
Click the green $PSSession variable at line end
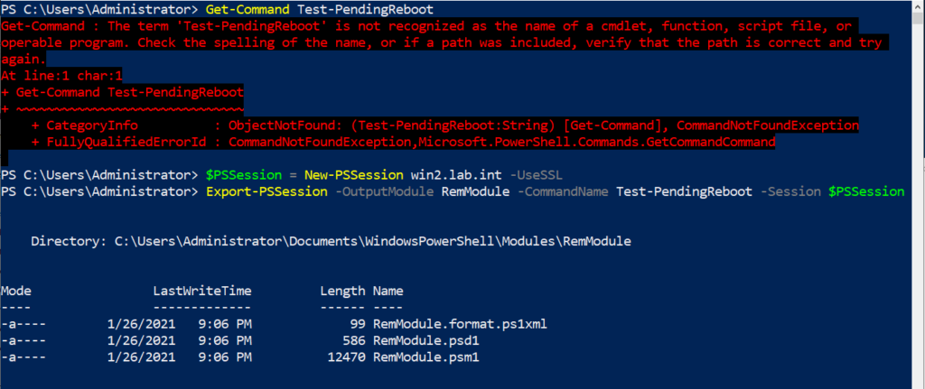pos(866,191)
